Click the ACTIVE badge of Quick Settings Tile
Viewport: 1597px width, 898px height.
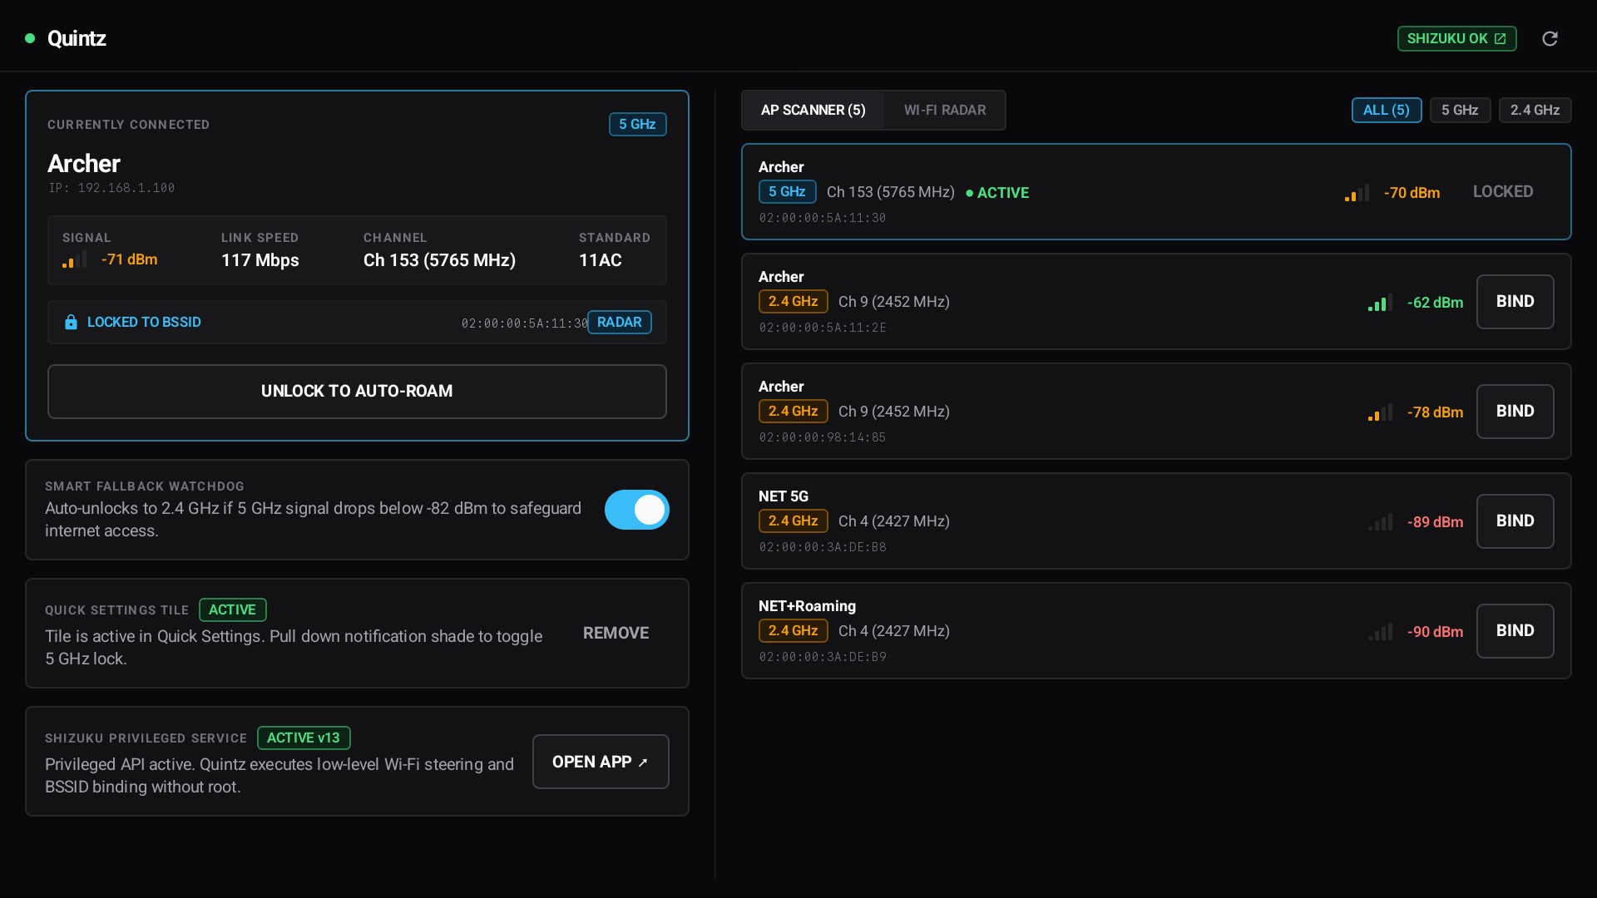pyautogui.click(x=232, y=609)
